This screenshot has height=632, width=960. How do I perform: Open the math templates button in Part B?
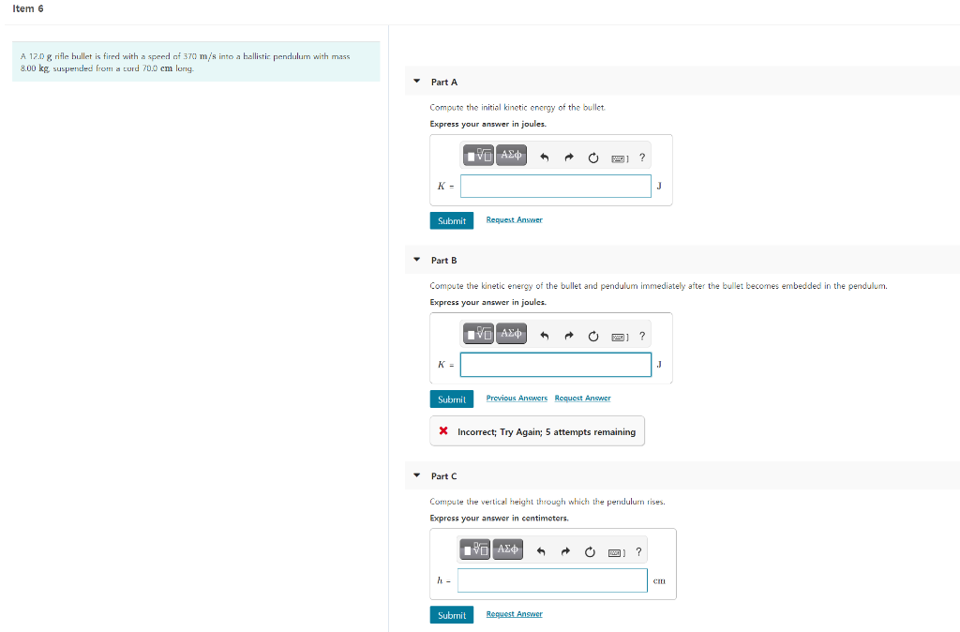tap(478, 334)
